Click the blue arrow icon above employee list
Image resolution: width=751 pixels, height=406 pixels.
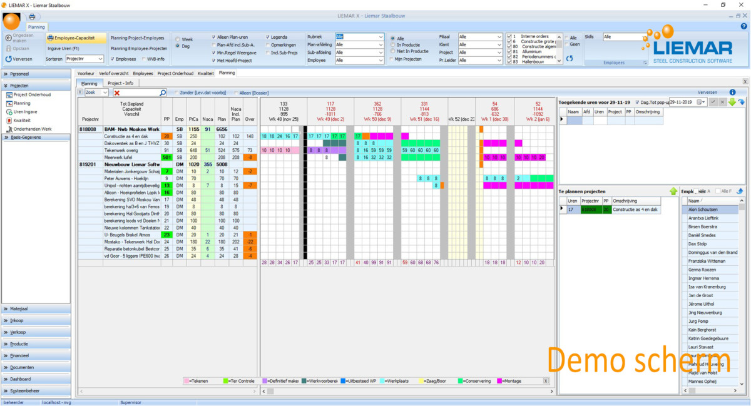(740, 191)
